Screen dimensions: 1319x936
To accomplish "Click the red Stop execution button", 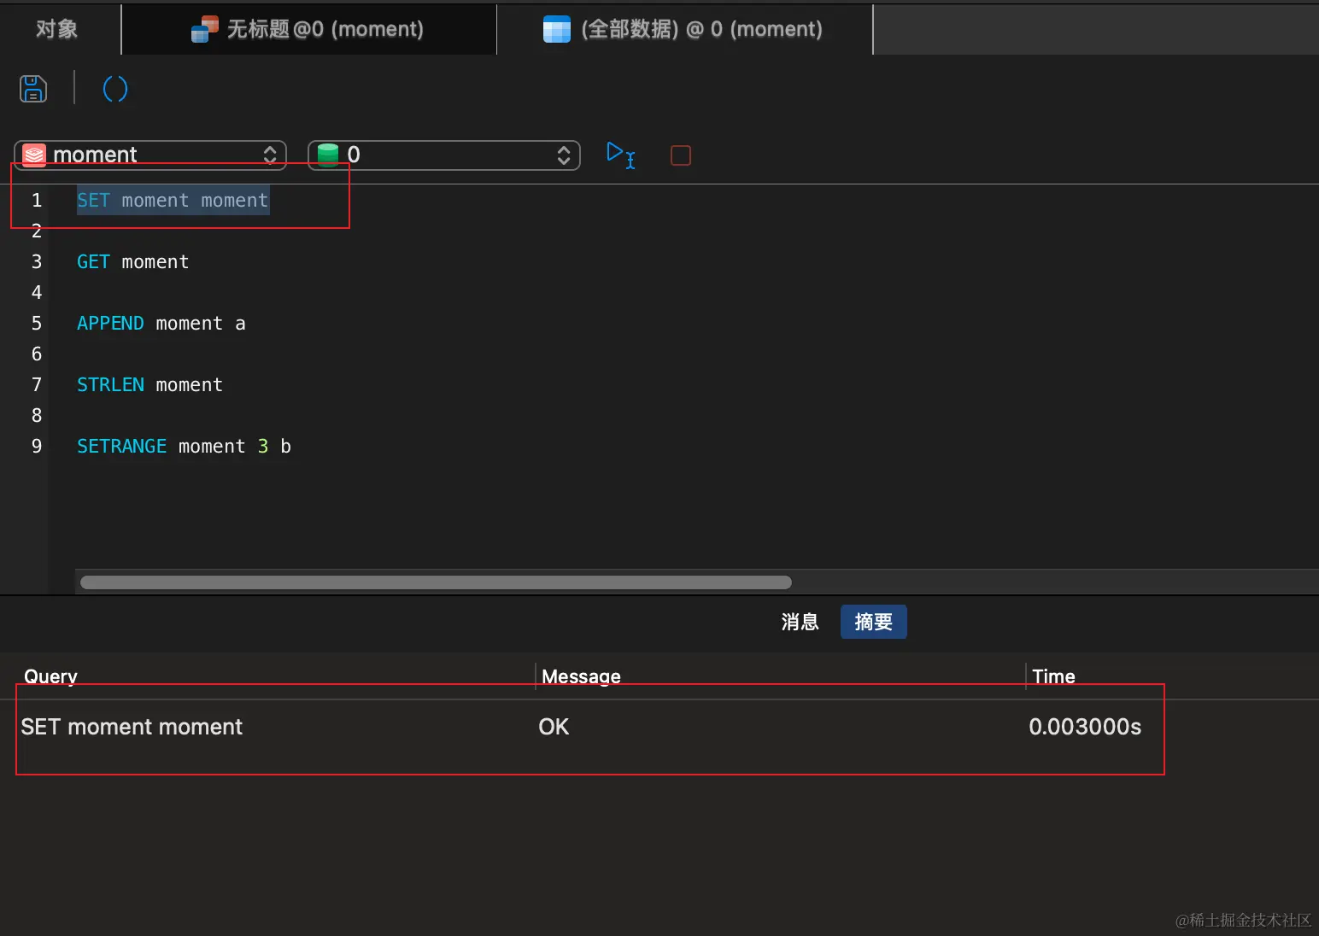I will tap(681, 155).
